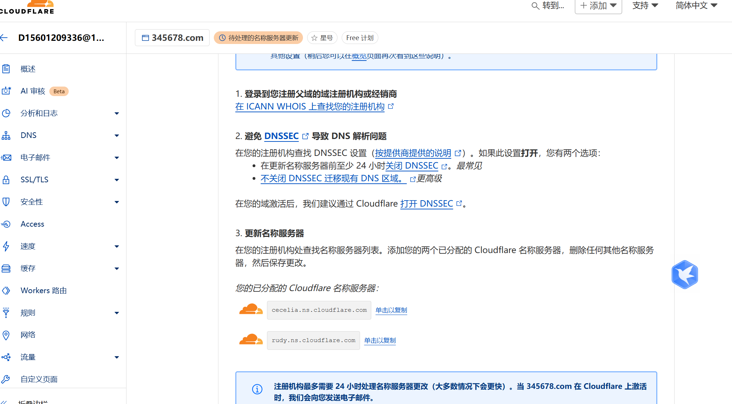This screenshot has width=732, height=404.
Task: Click the 流量 traffic share icon
Action: [x=6, y=357]
